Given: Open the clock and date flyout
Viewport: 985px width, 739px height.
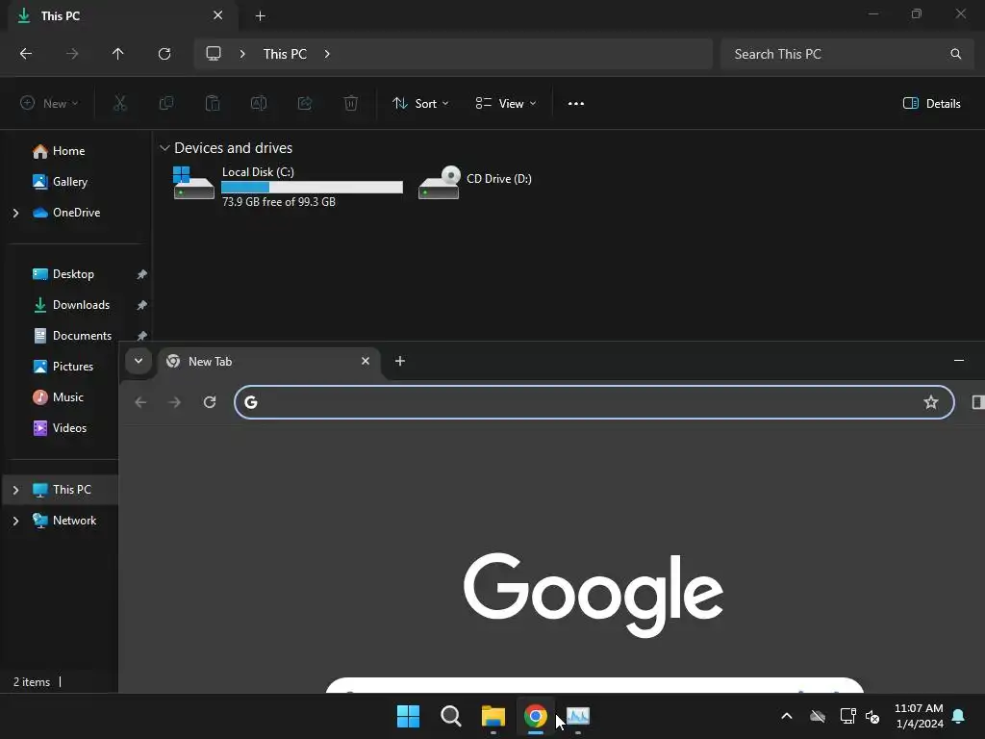Looking at the screenshot, I should coord(919,716).
